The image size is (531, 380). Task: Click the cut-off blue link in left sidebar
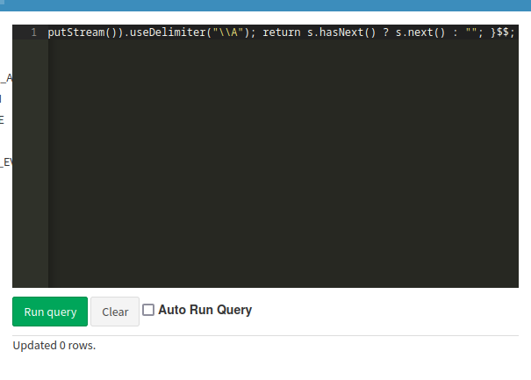[1, 98]
